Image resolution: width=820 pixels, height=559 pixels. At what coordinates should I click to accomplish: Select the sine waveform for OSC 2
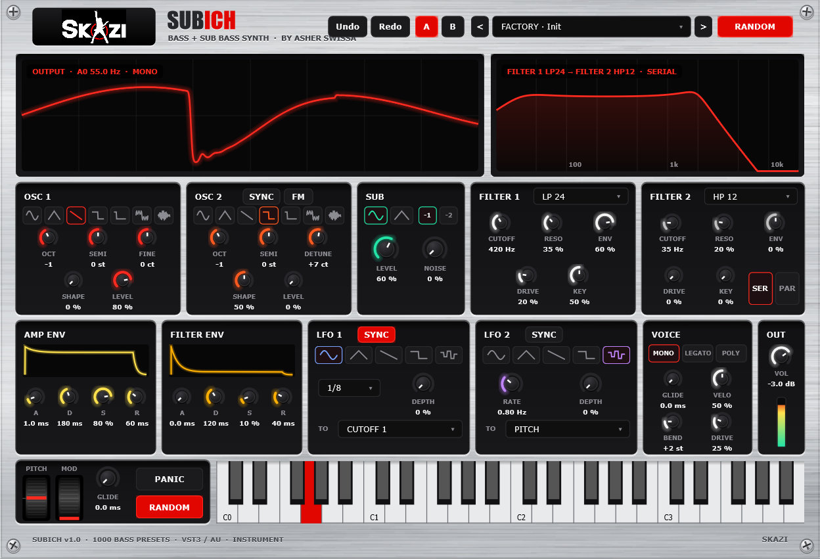click(x=203, y=215)
